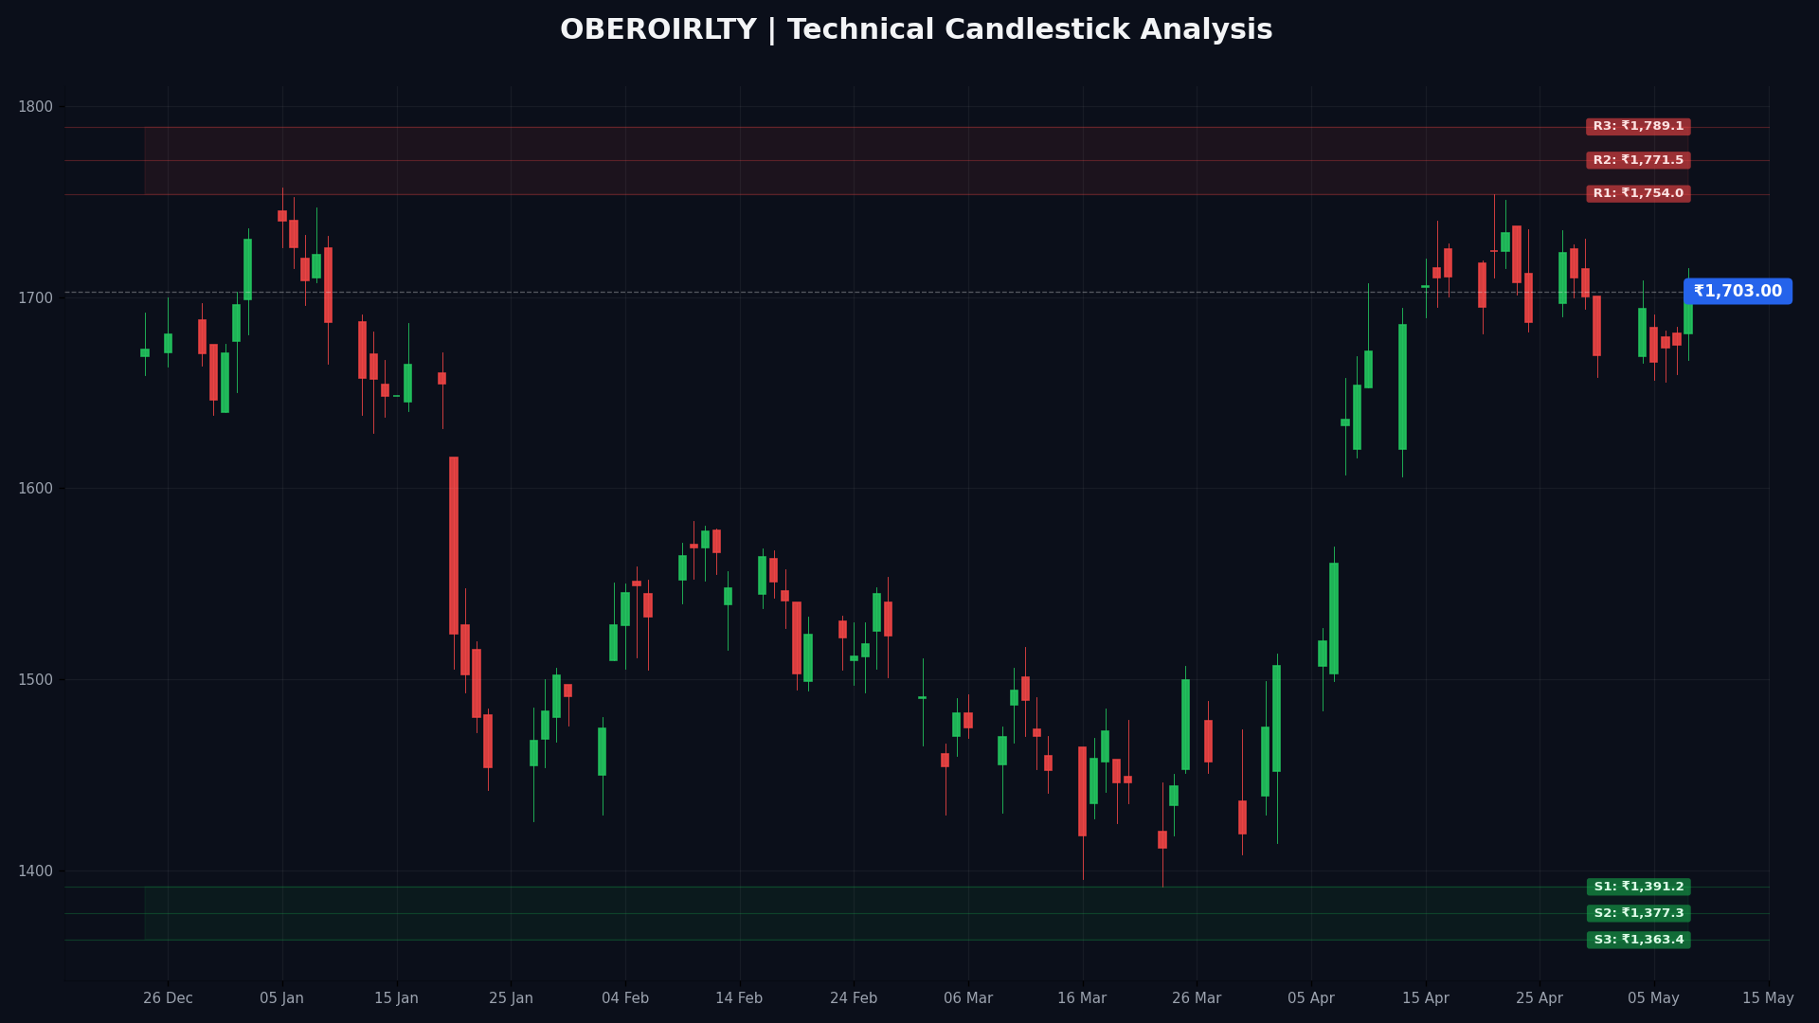Click the 05 Apr date label
Screen dimensions: 1819x1023
[1311, 998]
